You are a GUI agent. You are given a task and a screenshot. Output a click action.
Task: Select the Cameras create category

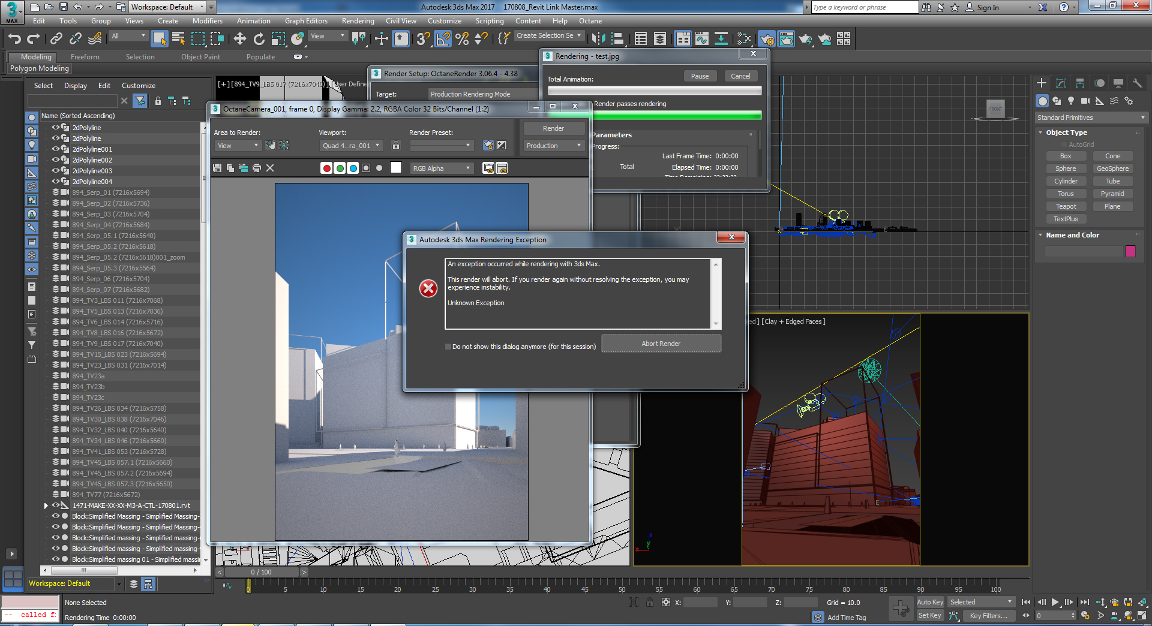tap(1085, 101)
